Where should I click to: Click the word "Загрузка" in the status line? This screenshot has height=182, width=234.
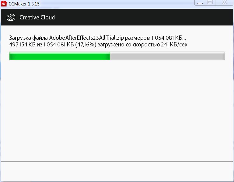coord(20,38)
